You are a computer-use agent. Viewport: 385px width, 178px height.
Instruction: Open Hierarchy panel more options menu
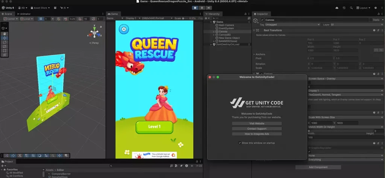click(x=249, y=14)
